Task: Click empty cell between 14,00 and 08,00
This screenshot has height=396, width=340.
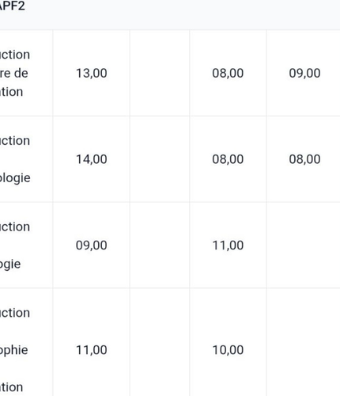Action: click(160, 159)
